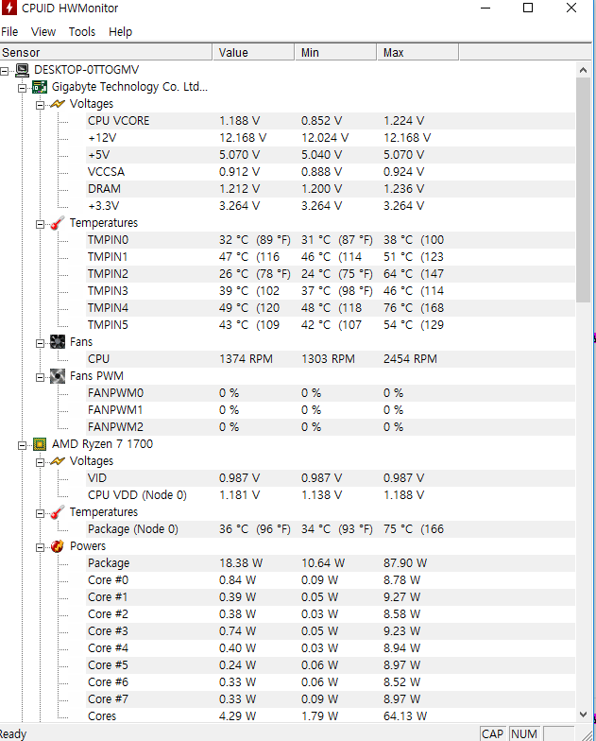Screen dimensions: 596x741
Task: Click the scrollbar down arrow
Action: coord(584,715)
